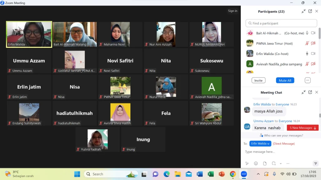
Task: Collapse the Participants panel
Action: point(303,12)
